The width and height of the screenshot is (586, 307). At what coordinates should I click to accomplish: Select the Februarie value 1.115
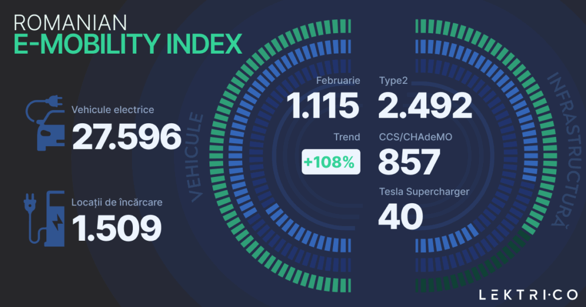click(323, 106)
